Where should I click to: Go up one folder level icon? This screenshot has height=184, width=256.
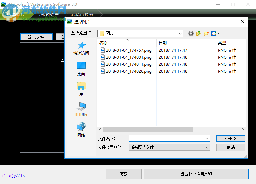pos(199,33)
